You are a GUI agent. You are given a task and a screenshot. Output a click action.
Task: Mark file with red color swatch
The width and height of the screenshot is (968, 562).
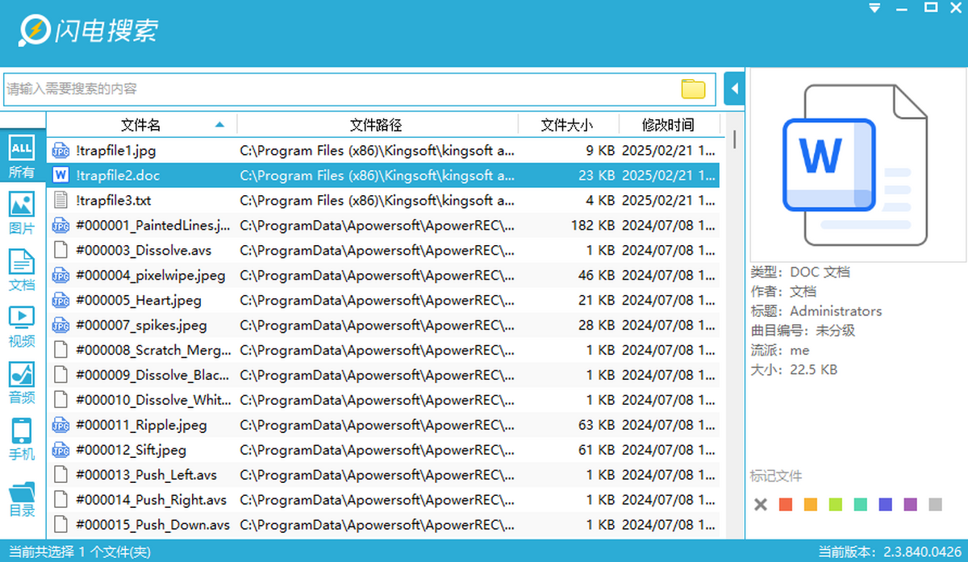786,505
